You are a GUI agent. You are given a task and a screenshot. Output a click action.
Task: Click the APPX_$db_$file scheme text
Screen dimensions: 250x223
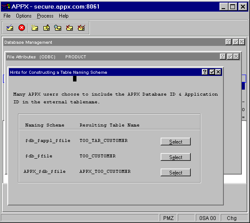(x=45, y=172)
